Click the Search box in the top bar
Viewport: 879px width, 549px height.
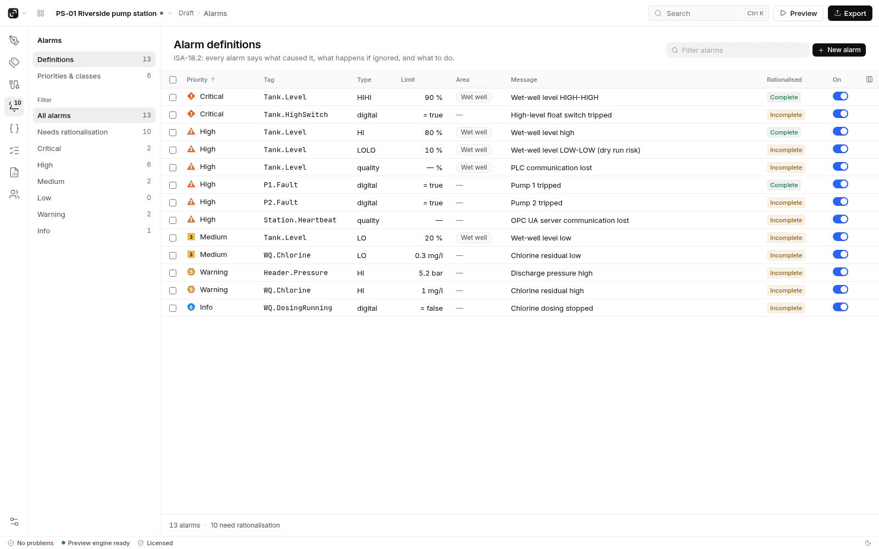point(708,13)
